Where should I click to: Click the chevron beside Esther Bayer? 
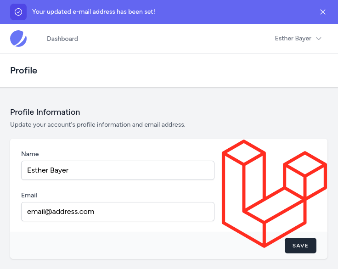tap(319, 39)
